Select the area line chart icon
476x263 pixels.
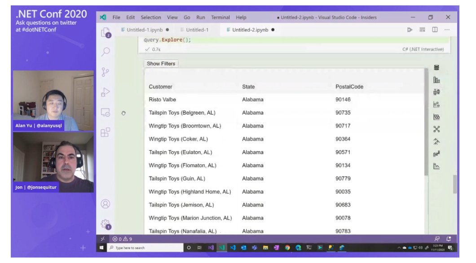(436, 166)
